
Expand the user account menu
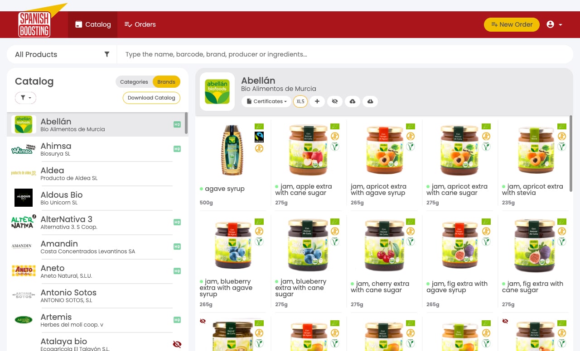[x=554, y=24]
